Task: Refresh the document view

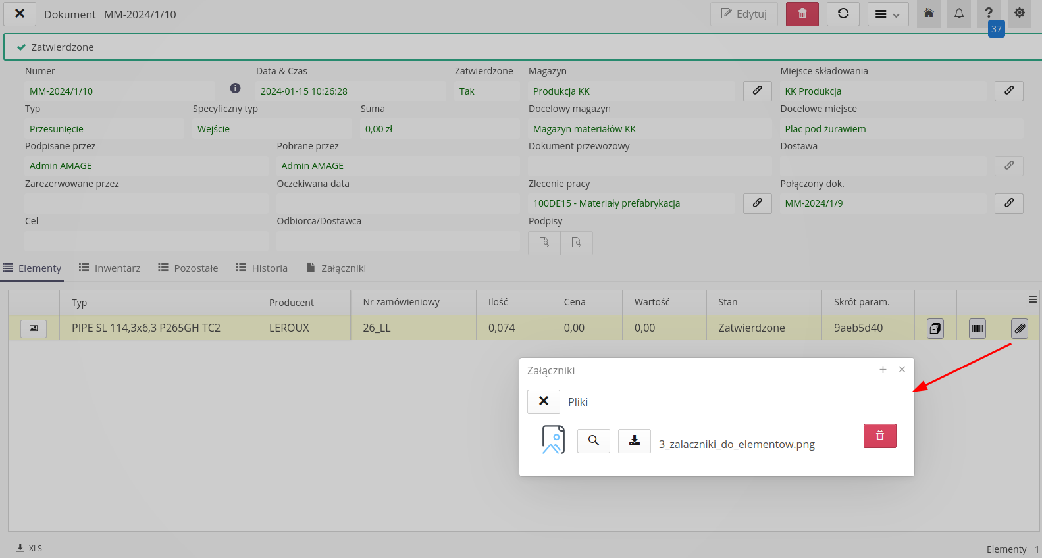Action: click(x=843, y=14)
